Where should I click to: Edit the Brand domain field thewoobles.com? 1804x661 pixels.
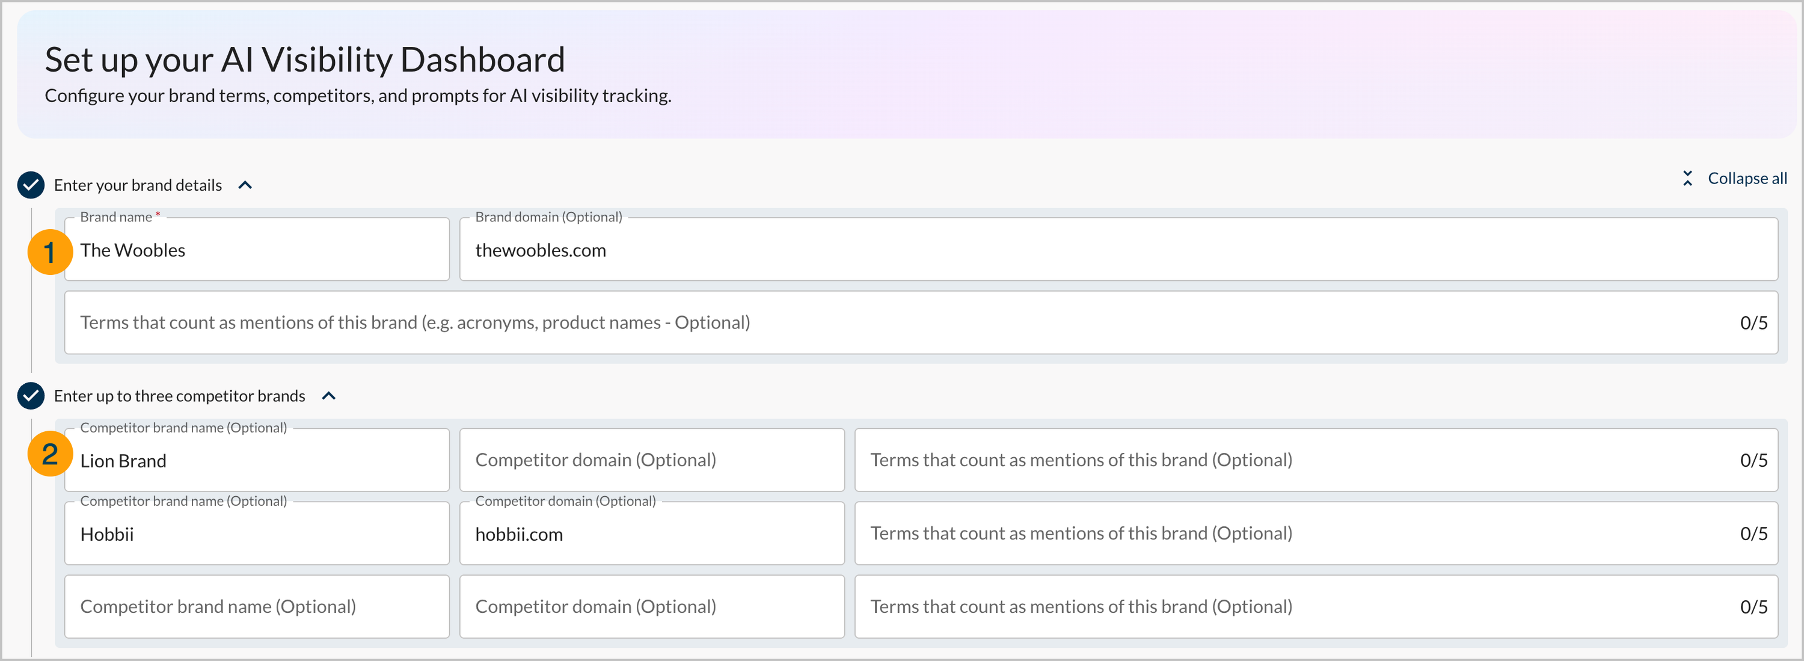pos(1118,249)
